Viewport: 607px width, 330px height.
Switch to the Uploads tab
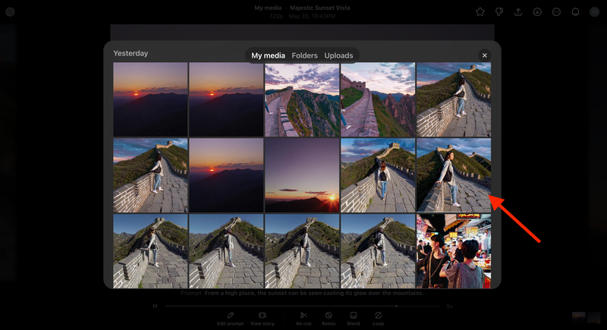pyautogui.click(x=338, y=55)
